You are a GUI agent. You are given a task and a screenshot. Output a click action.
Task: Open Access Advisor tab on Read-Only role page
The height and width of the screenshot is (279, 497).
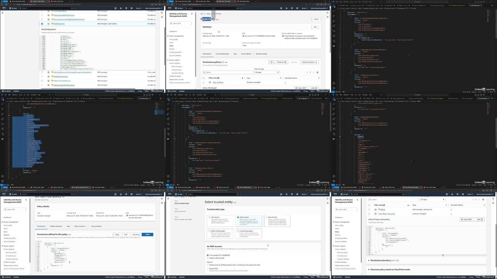[x=246, y=54]
